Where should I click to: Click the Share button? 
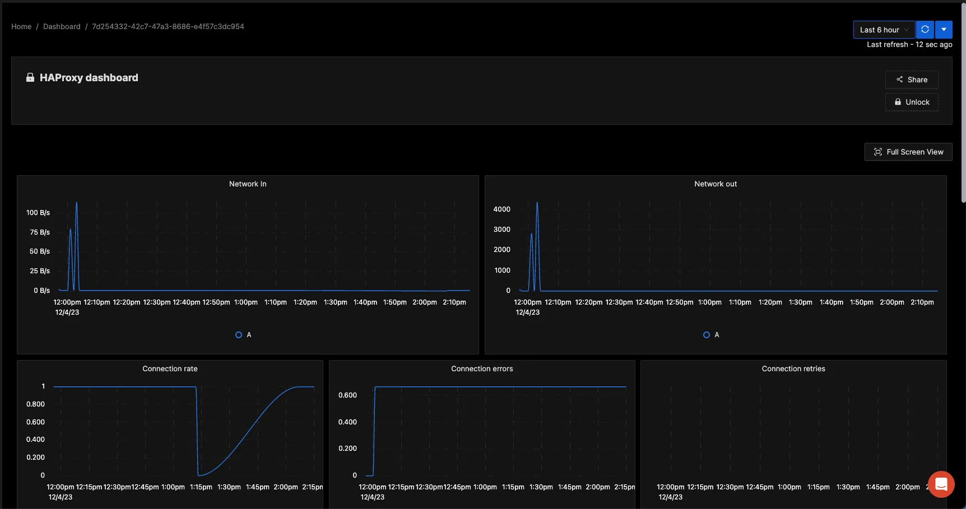[x=912, y=80]
